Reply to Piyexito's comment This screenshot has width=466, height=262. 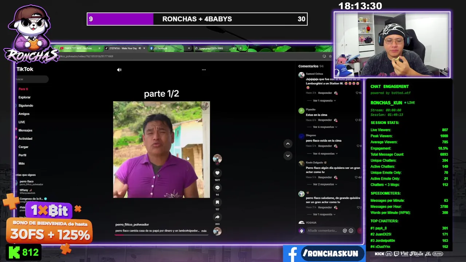click(325, 120)
